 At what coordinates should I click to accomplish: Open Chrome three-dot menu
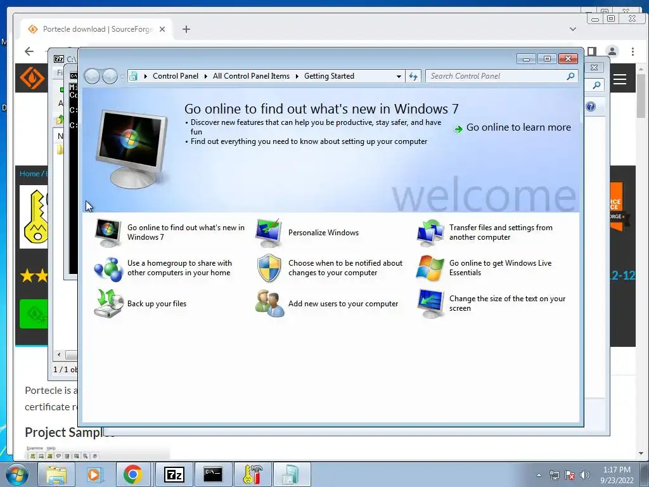point(633,51)
